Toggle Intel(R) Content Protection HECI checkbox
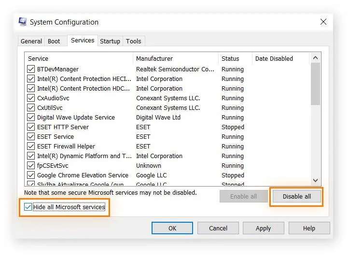This screenshot has height=255, width=349. (31, 79)
